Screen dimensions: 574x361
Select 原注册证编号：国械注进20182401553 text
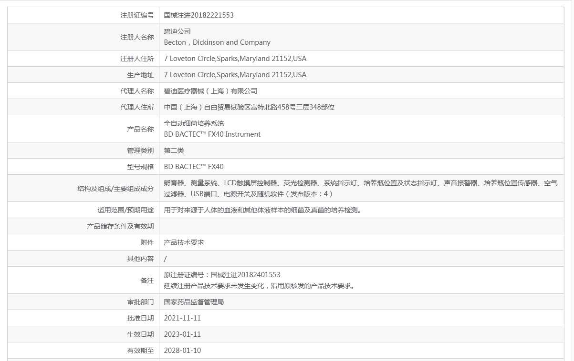(222, 275)
